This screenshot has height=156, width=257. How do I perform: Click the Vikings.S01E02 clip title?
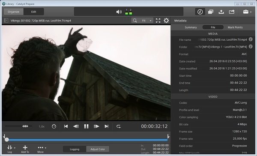tap(41, 21)
